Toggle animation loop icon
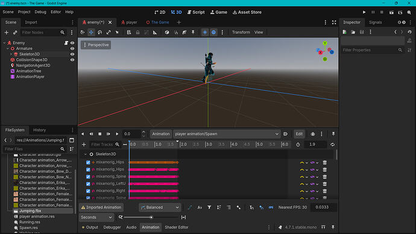The height and width of the screenshot is (234, 416). (x=332, y=145)
